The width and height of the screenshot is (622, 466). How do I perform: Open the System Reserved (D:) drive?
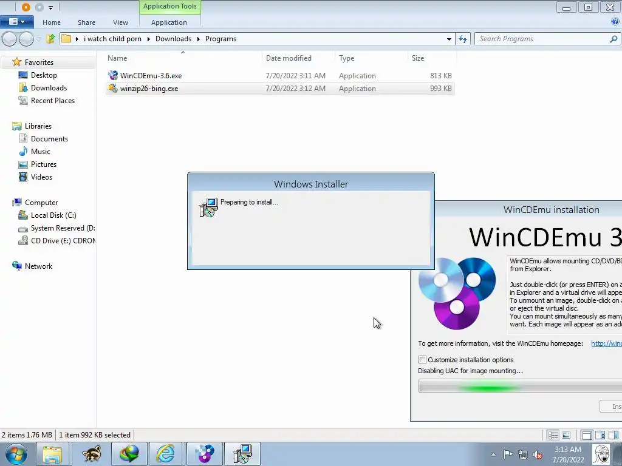[63, 228]
